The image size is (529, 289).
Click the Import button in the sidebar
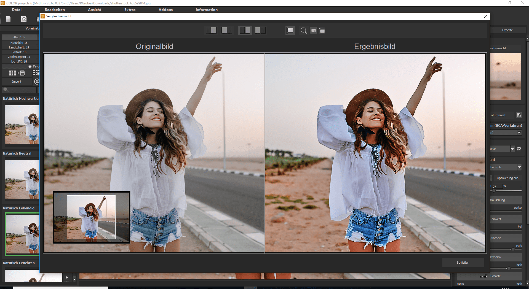point(17,82)
